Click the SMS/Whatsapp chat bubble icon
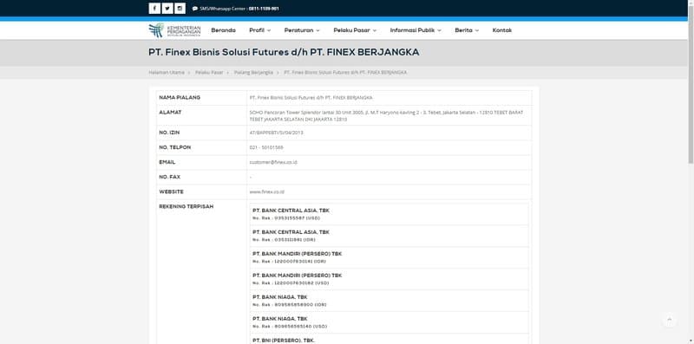The height and width of the screenshot is (344, 694). pyautogui.click(x=195, y=9)
